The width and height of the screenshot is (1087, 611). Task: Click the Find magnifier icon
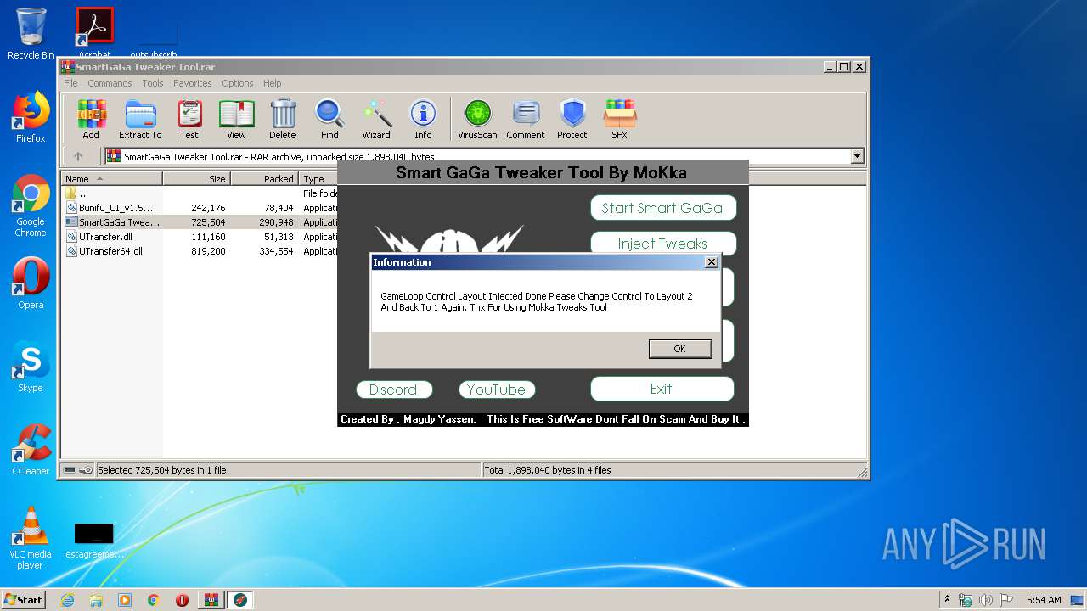tap(329, 119)
